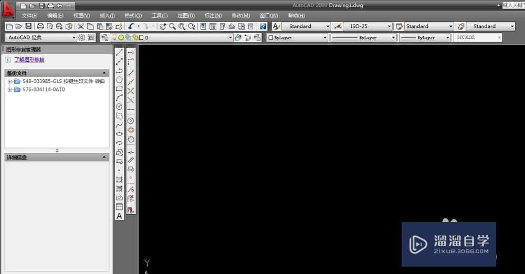Open the Workspace Settings gear icon

[82, 37]
